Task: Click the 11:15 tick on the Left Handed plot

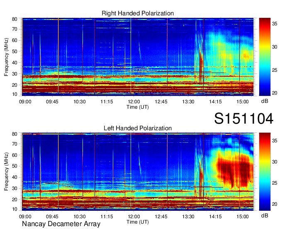Action: point(107,217)
